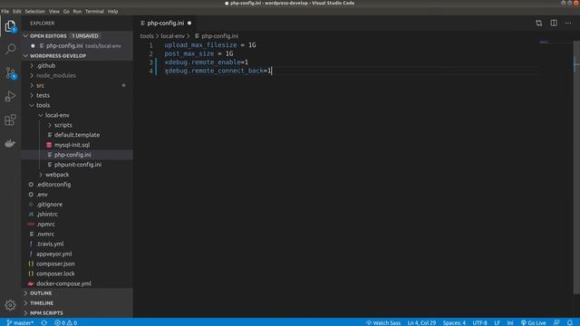Click the Ini language mode selector

(x=510, y=322)
